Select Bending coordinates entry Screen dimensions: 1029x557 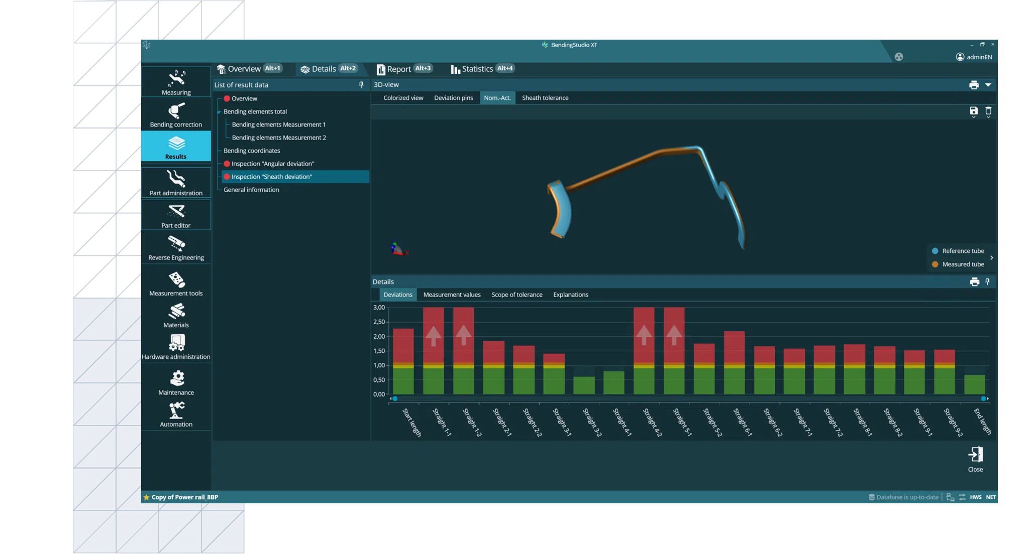252,151
